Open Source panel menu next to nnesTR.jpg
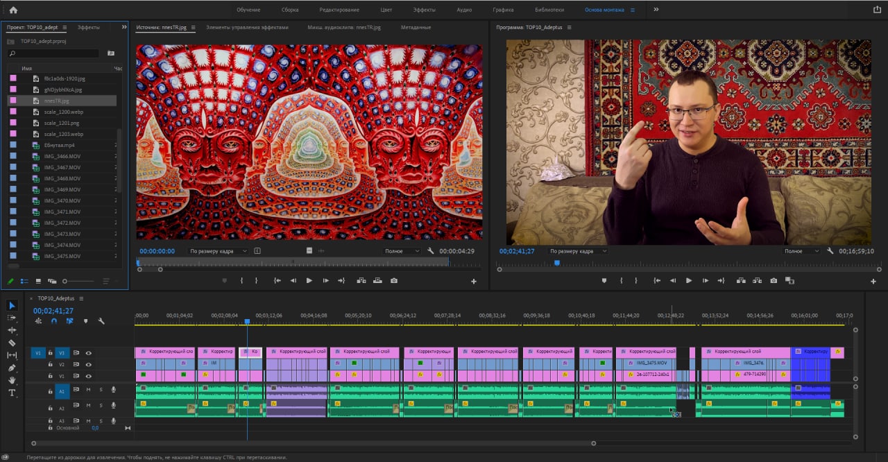This screenshot has width=888, height=462. point(192,27)
